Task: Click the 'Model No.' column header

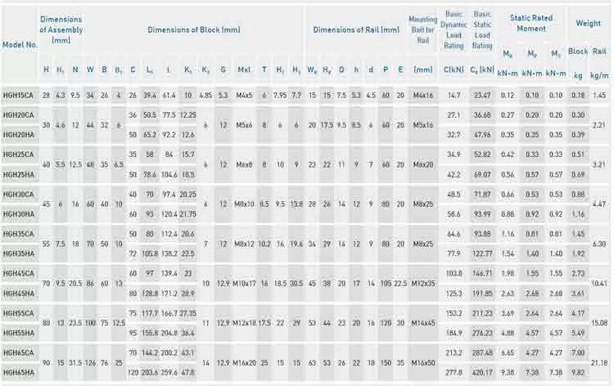Action: [20, 45]
